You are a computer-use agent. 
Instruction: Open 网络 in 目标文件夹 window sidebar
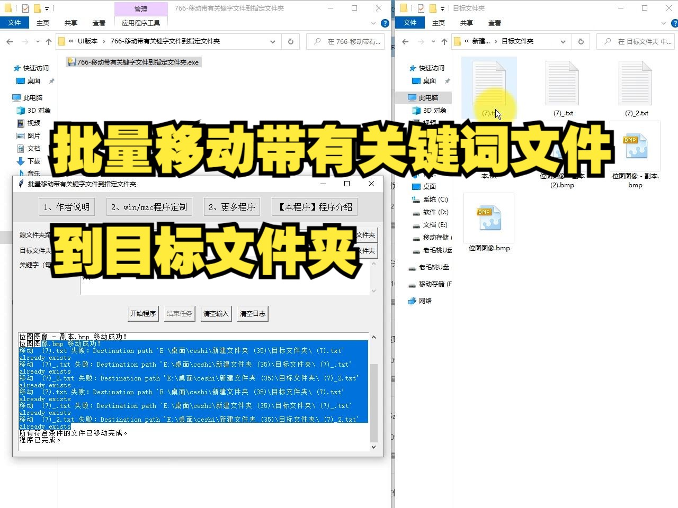tap(420, 301)
